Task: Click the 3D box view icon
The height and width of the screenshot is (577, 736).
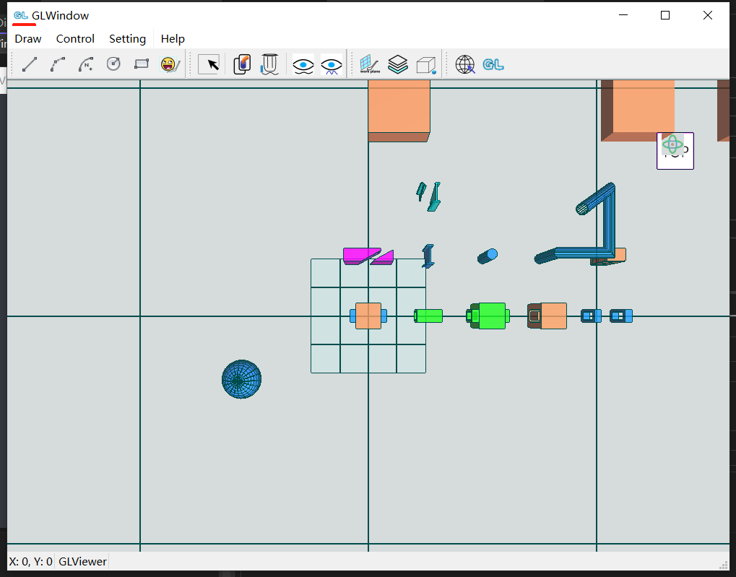Action: pyautogui.click(x=426, y=65)
